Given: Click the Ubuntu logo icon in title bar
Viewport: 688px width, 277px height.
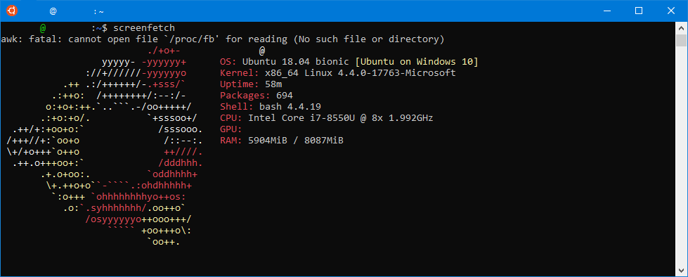Looking at the screenshot, I should pos(12,11).
